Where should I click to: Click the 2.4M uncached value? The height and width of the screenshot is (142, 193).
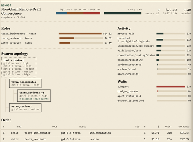click(x=187, y=10)
